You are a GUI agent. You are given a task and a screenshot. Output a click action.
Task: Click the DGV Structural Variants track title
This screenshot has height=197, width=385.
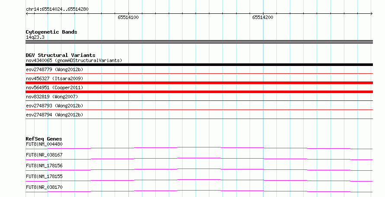click(x=61, y=55)
